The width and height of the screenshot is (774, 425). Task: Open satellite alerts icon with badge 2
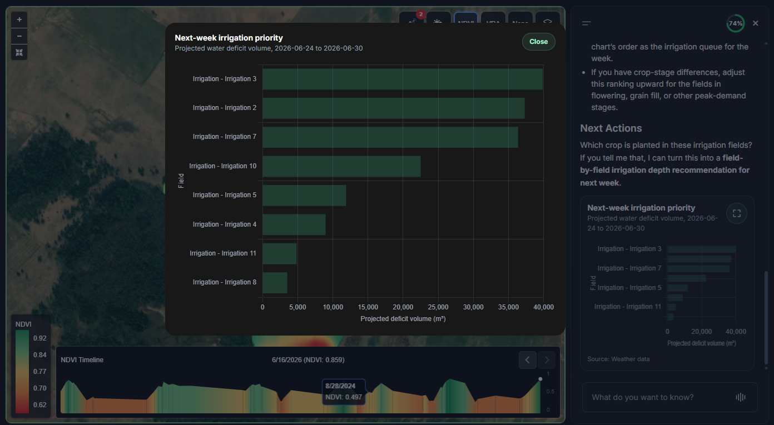[x=412, y=19]
